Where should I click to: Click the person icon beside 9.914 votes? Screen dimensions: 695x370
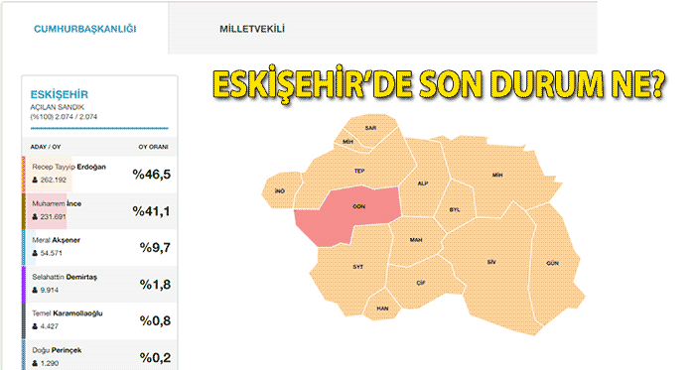35,291
